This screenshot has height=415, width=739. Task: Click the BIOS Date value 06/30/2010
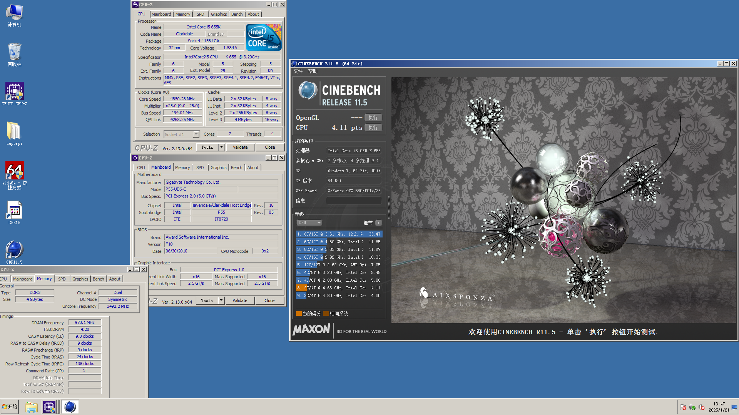(x=191, y=251)
